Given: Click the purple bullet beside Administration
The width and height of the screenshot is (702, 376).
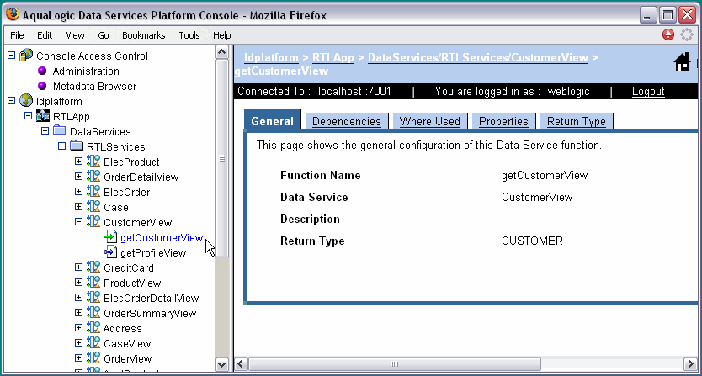Looking at the screenshot, I should [x=42, y=71].
